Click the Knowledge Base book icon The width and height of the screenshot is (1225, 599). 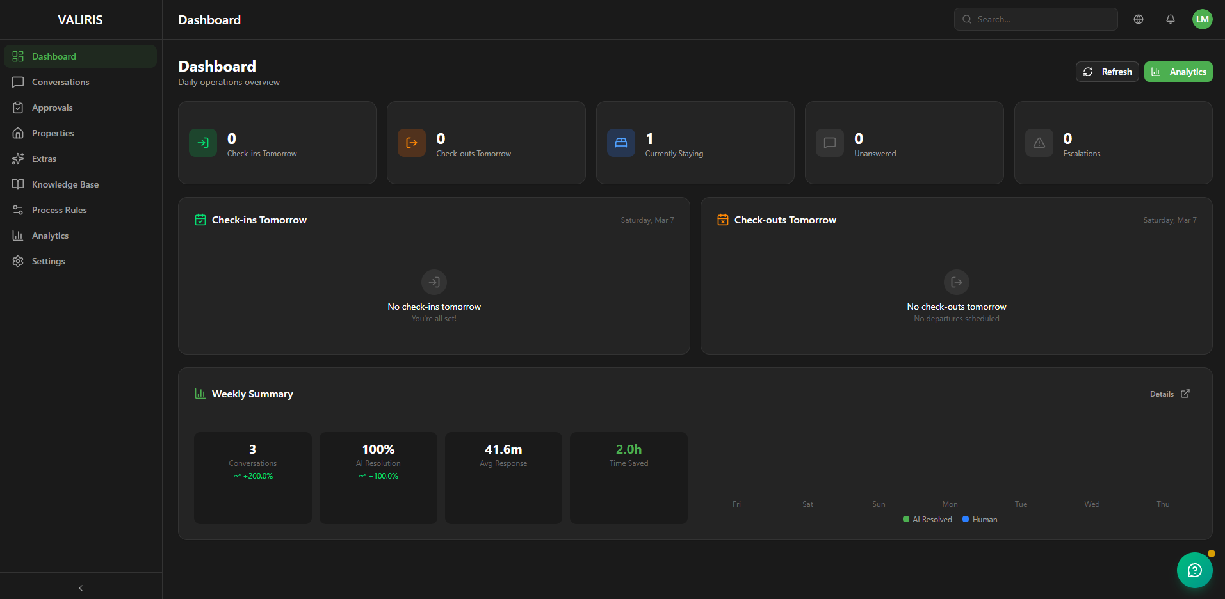(19, 184)
